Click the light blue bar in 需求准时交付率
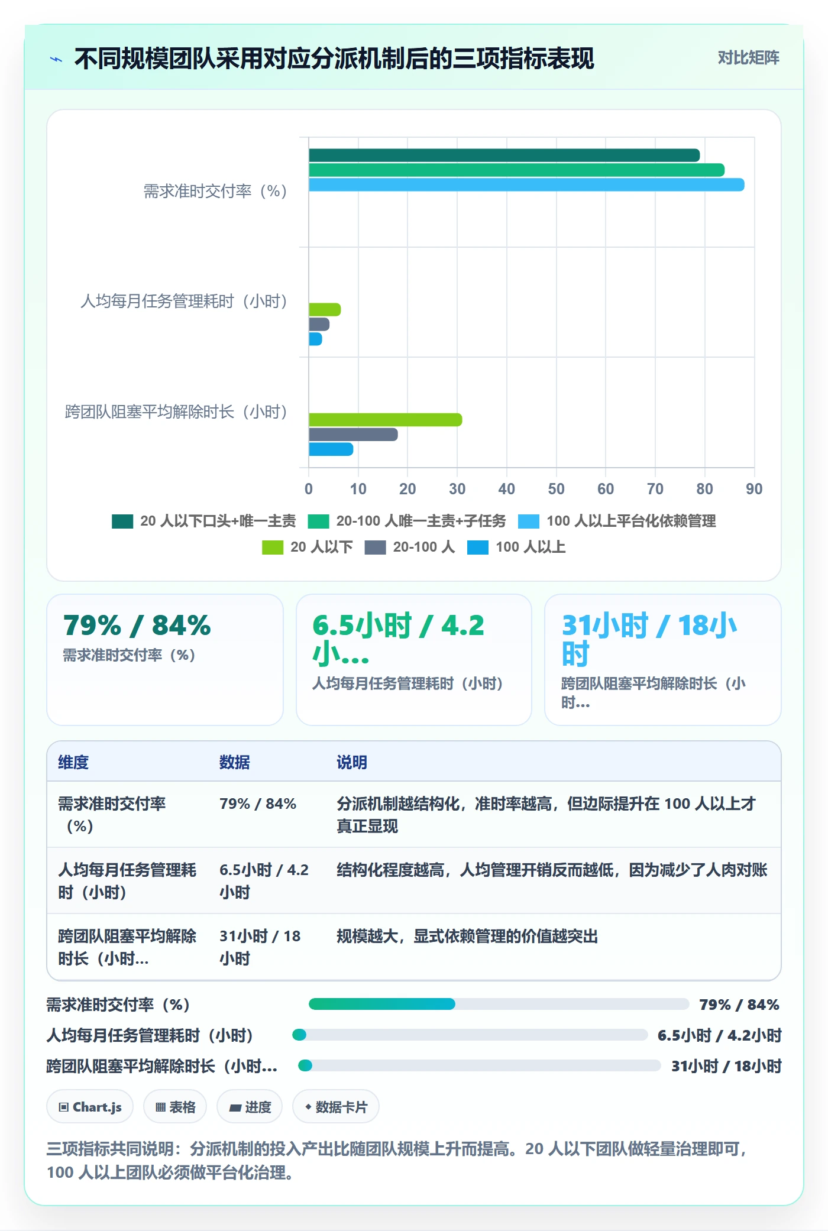The image size is (828, 1231). tap(526, 185)
